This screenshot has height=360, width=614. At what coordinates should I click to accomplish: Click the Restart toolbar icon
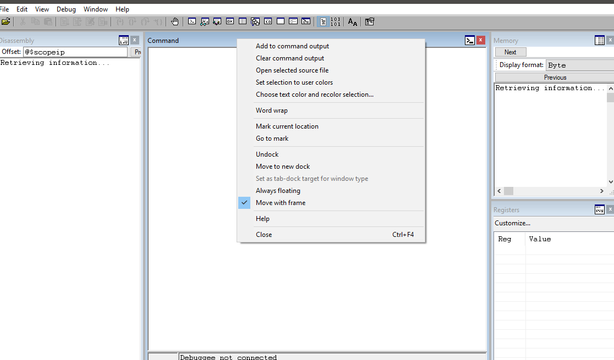78,21
